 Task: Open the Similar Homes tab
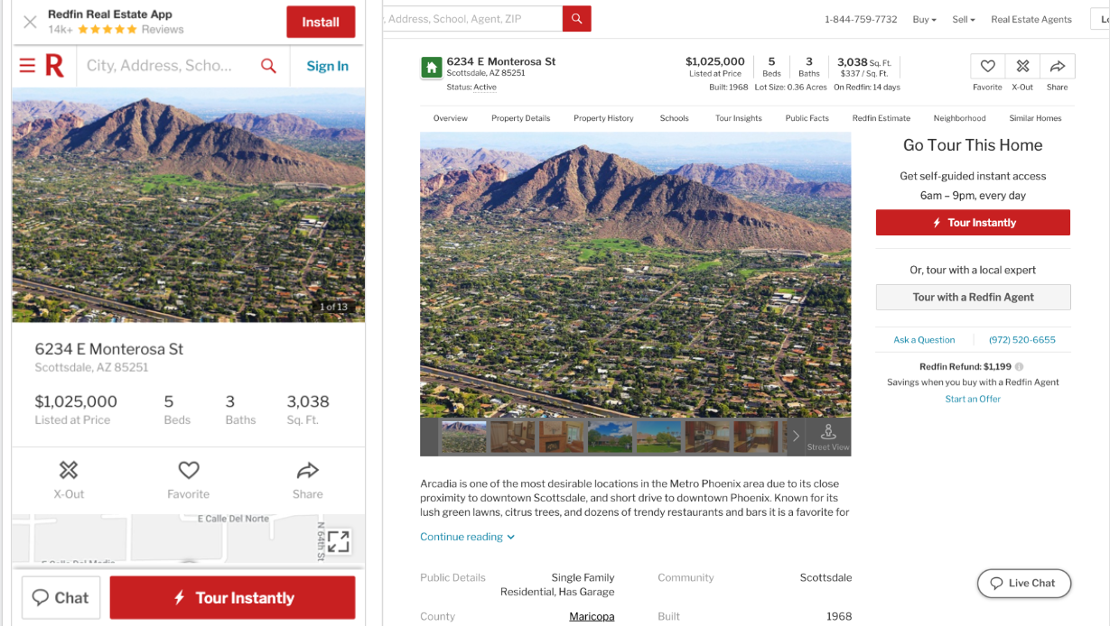(x=1035, y=118)
